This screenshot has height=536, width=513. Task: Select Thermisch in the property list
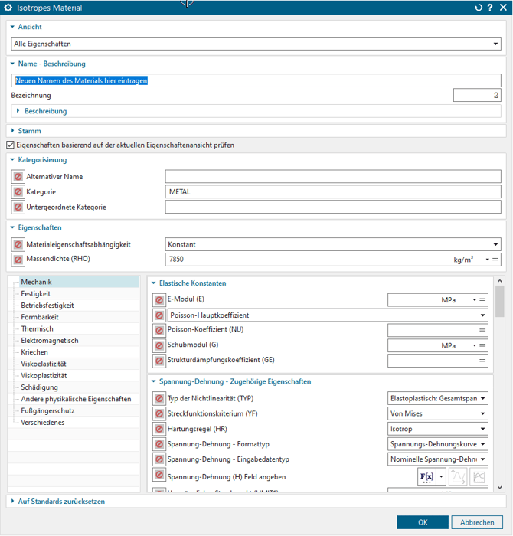[37, 328]
